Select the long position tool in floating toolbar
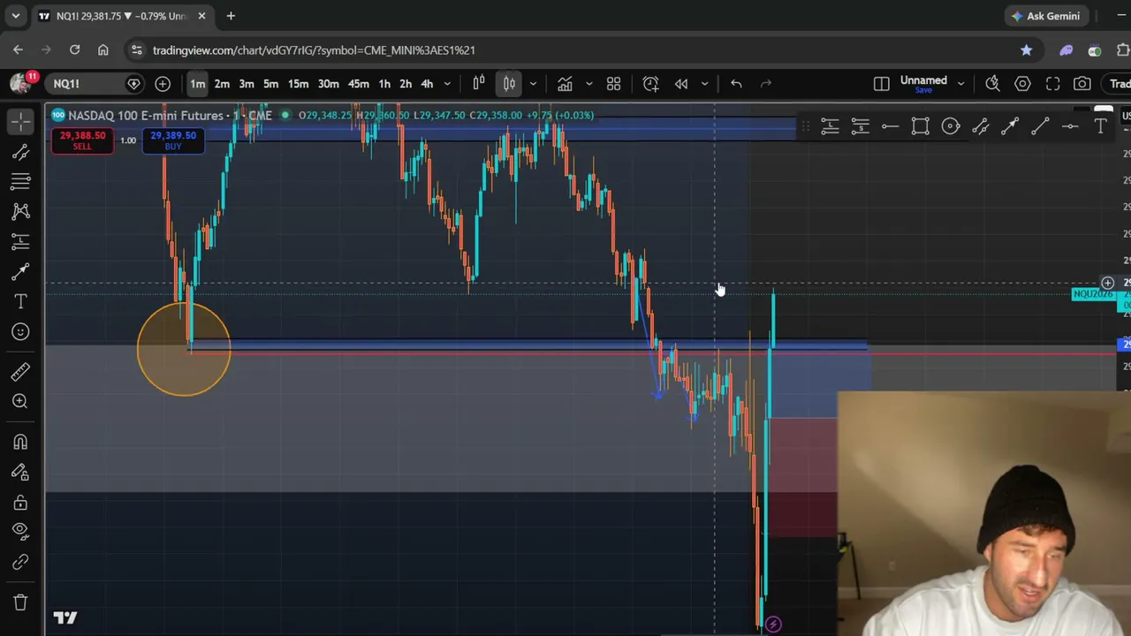Screen dimensions: 1131x636 coord(830,127)
